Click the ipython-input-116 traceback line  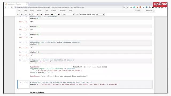pyautogui.click(x=52, y=69)
